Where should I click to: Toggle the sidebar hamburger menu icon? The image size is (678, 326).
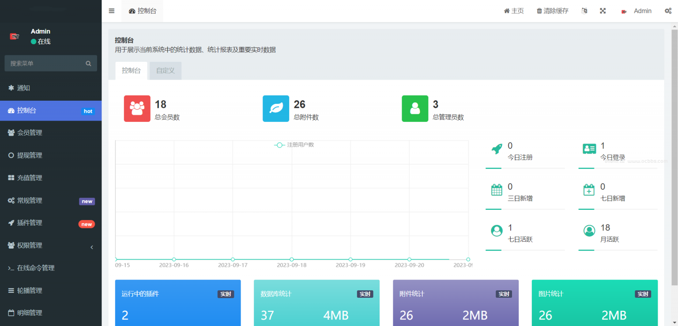[x=112, y=11]
